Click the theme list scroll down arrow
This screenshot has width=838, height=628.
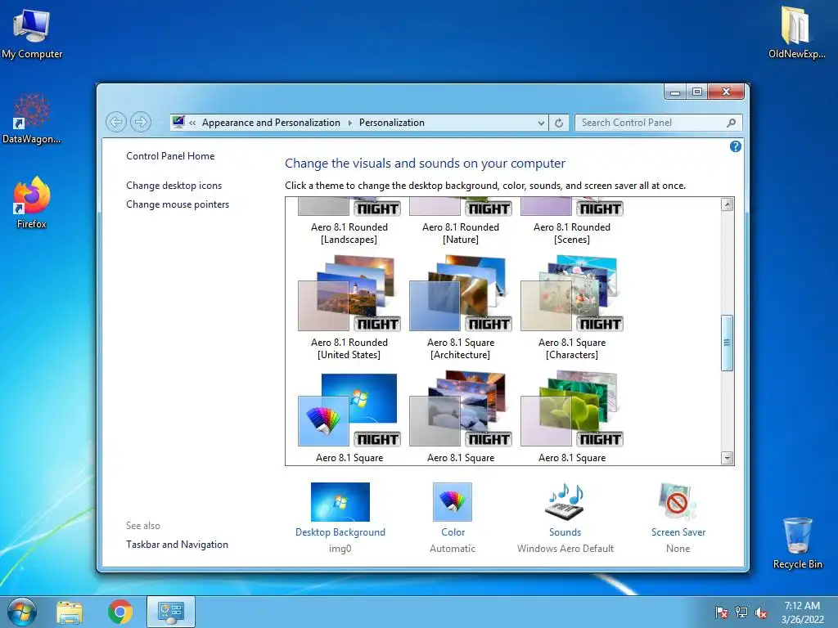coord(727,458)
